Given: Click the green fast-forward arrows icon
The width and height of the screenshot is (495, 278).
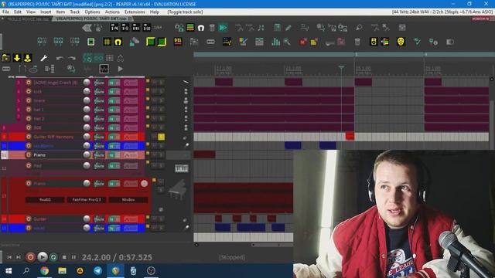Looking at the screenshot, I should click(x=224, y=28).
